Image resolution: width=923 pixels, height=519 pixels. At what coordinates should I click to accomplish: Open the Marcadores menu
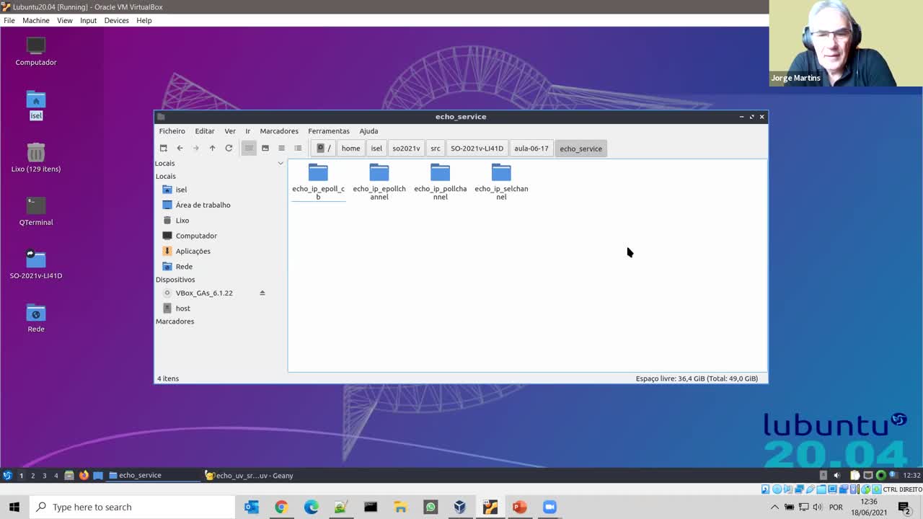click(279, 131)
